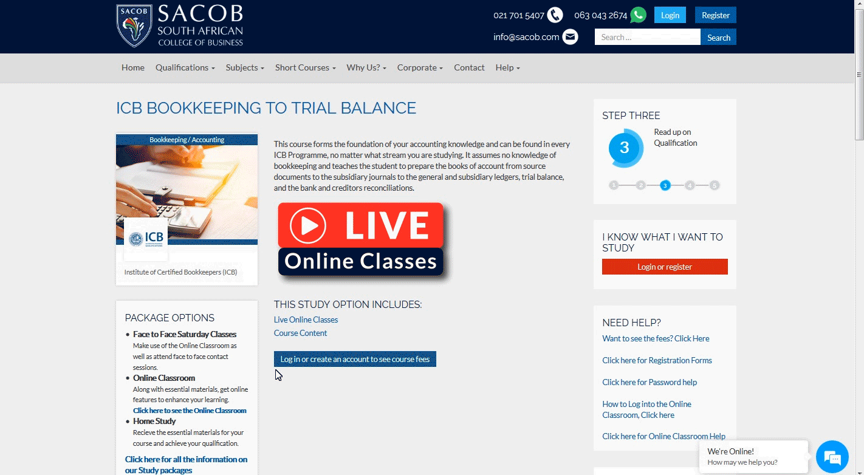The height and width of the screenshot is (475, 864).
Task: Open the Course Content link
Action: point(300,333)
